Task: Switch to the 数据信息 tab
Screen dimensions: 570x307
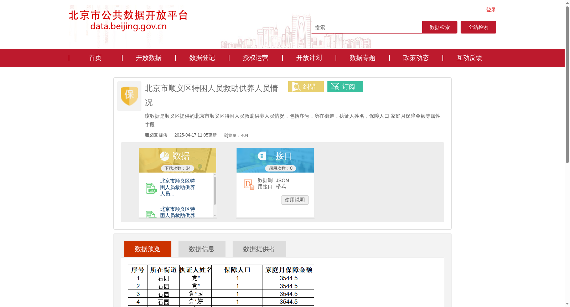Action: pos(202,249)
